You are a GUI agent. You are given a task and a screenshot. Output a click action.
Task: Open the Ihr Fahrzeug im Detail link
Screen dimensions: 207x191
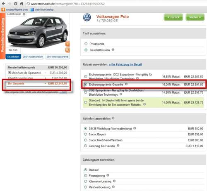125,64
